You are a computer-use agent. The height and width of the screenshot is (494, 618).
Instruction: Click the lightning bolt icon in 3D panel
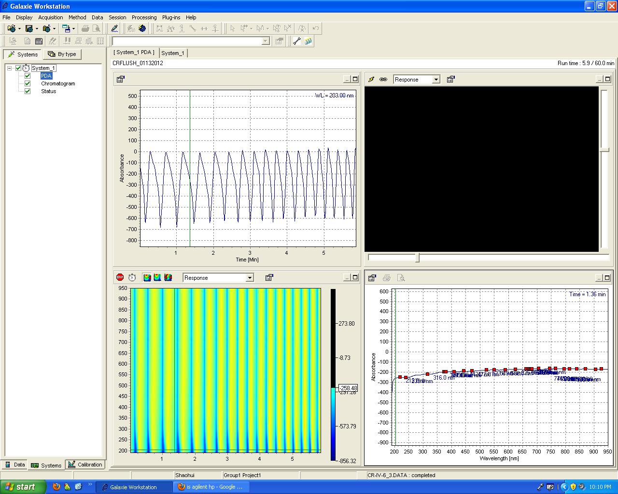371,80
